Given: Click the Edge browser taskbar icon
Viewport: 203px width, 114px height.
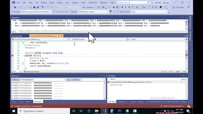Looking at the screenshot, I should click(x=89, y=111).
